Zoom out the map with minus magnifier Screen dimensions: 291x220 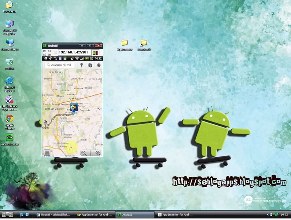85,153
